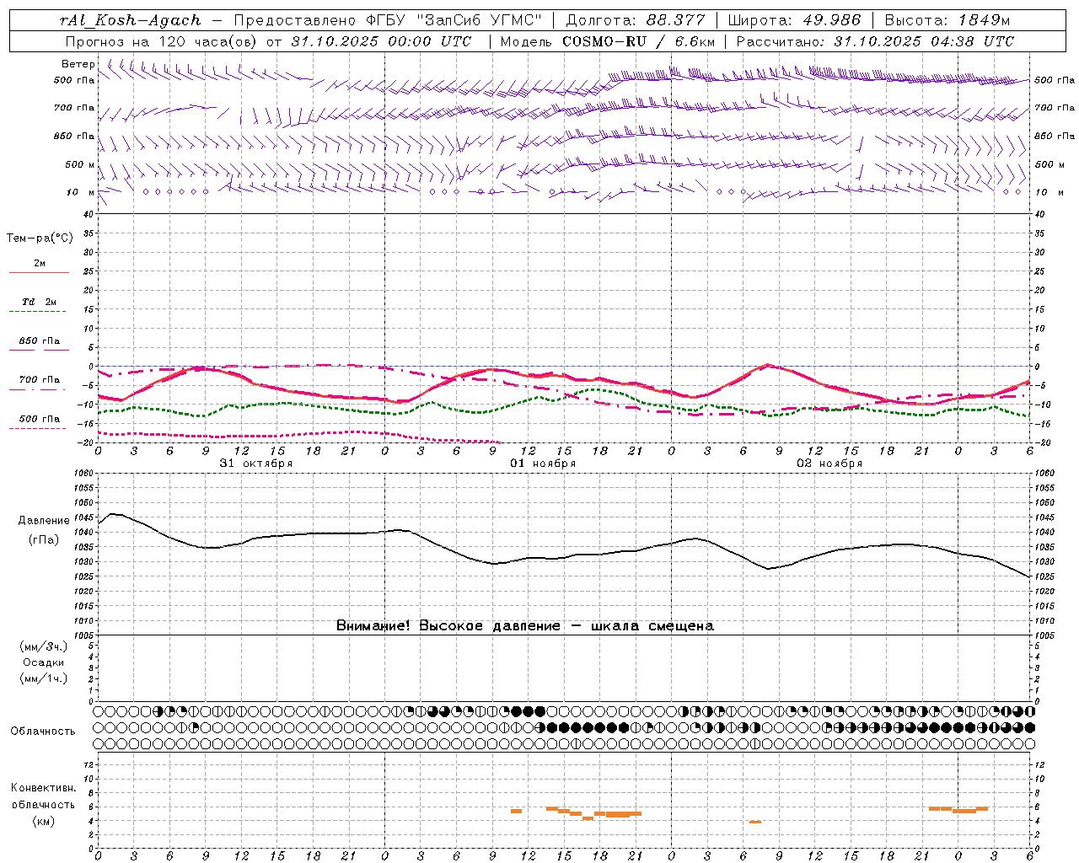Click the 01 ноября date label
This screenshot has width=1079, height=863.
point(543,464)
